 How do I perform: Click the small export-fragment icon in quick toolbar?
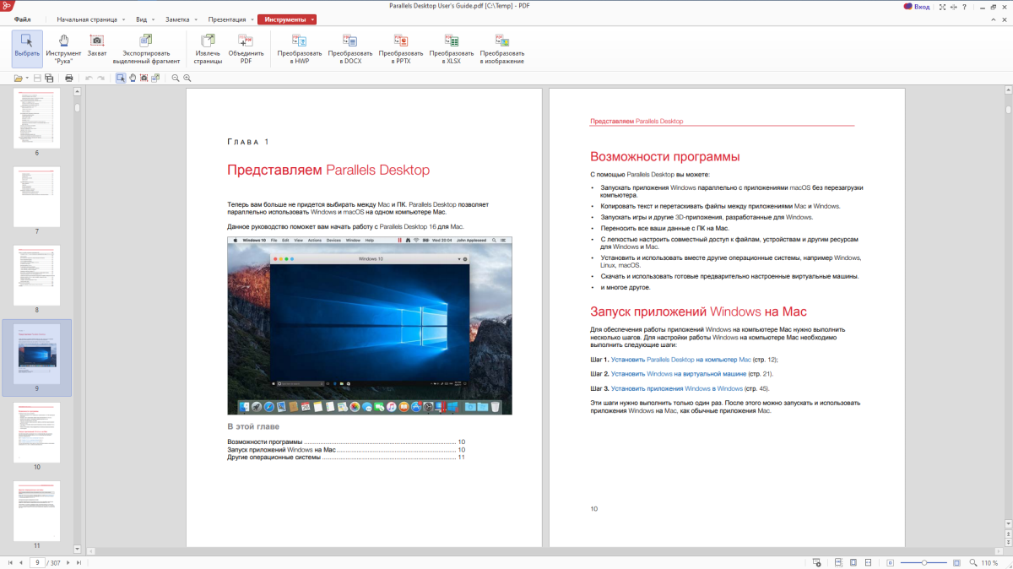tap(156, 78)
